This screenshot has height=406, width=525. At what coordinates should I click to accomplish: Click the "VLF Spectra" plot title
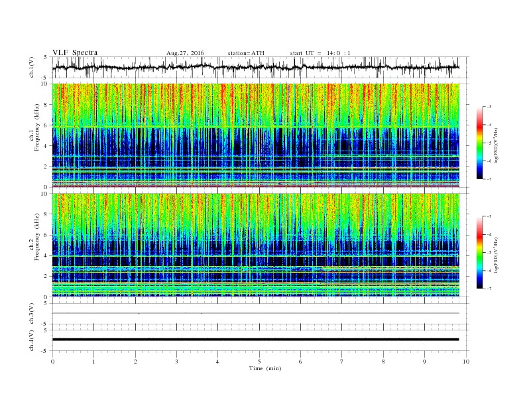click(x=75, y=52)
